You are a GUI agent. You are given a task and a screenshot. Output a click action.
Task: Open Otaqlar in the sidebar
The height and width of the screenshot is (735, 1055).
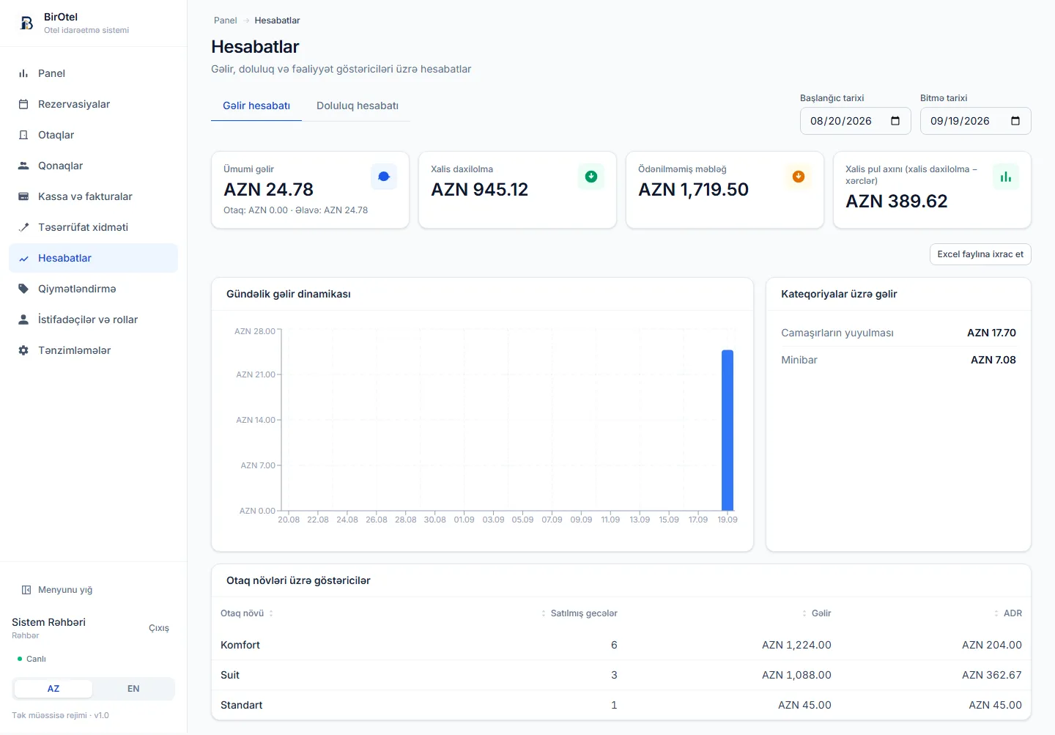click(93, 135)
